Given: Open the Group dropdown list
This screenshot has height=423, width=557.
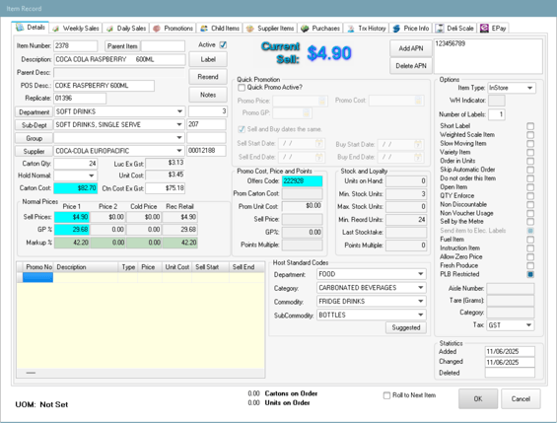Looking at the screenshot, I should tap(179, 137).
